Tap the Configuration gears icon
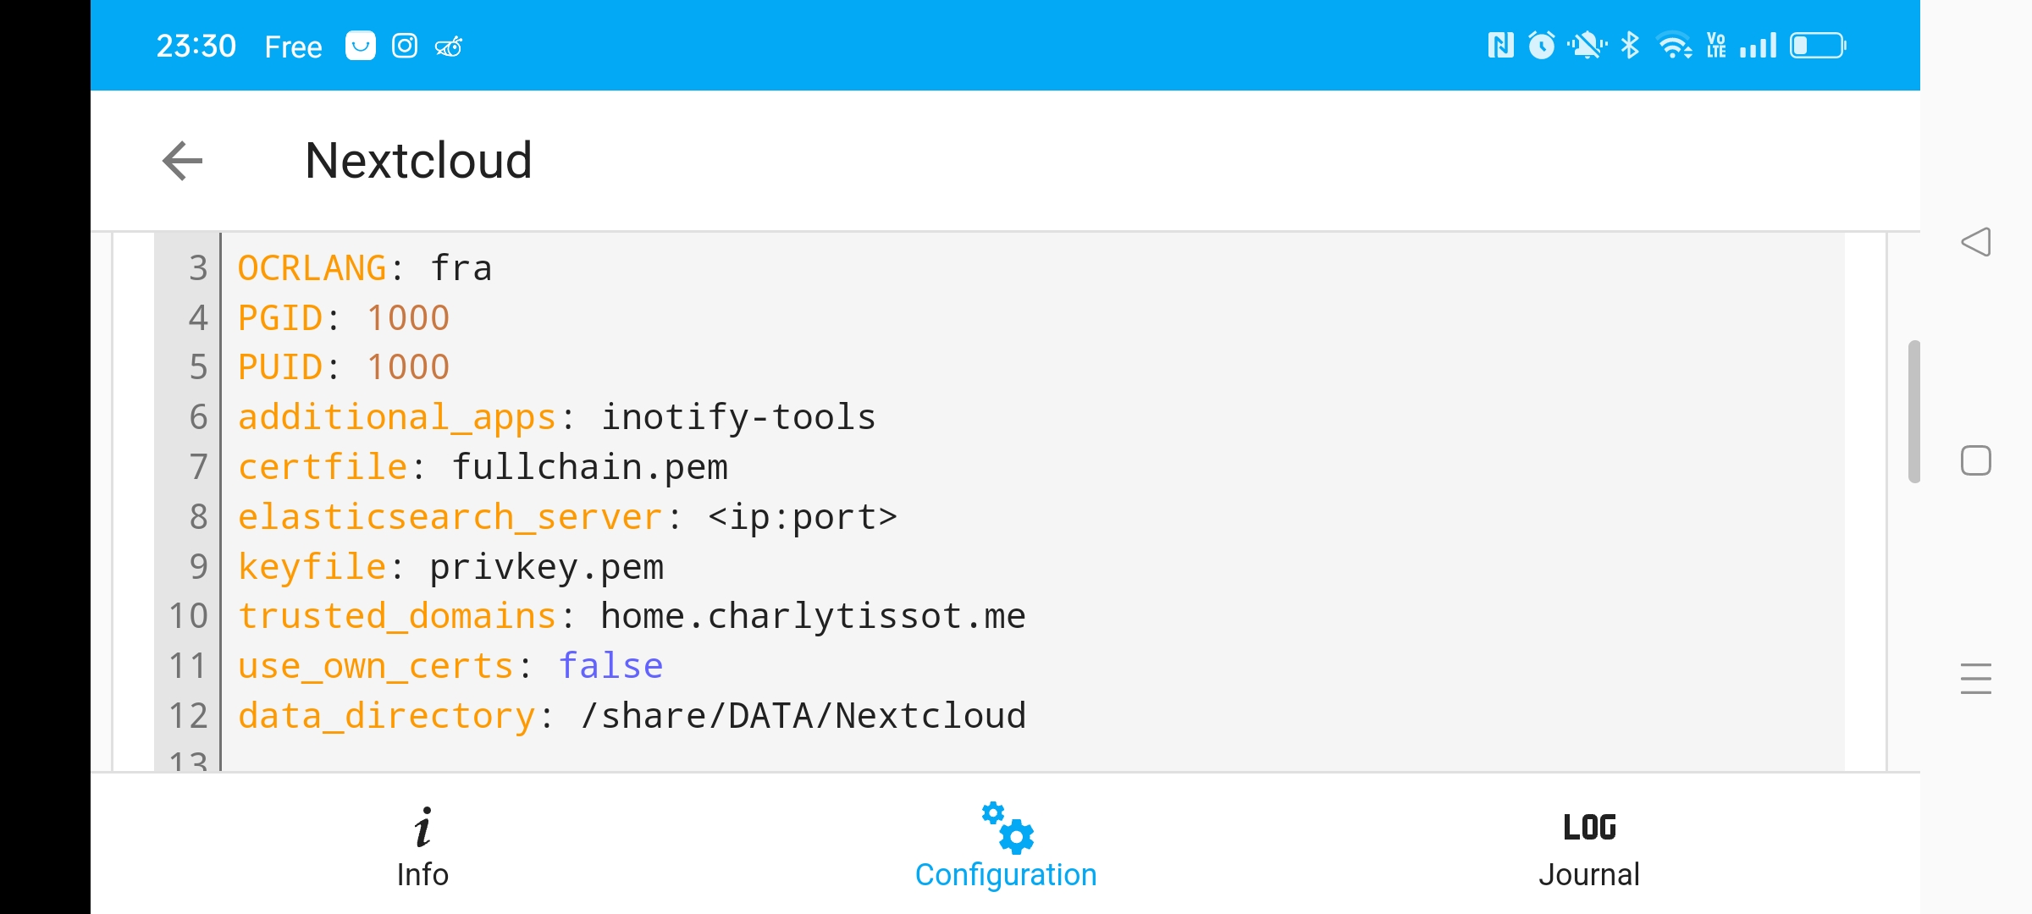Viewport: 2032px width, 914px height. tap(1008, 828)
